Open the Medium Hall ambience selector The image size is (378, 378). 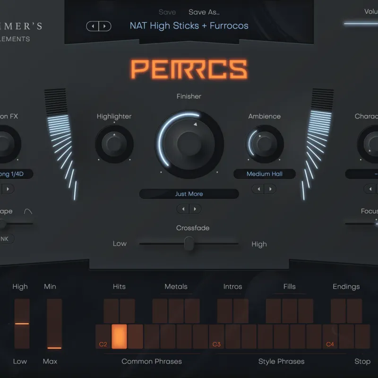pyautogui.click(x=265, y=174)
